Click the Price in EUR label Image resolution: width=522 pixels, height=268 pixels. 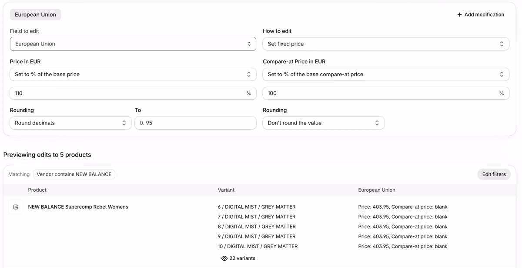pos(25,62)
